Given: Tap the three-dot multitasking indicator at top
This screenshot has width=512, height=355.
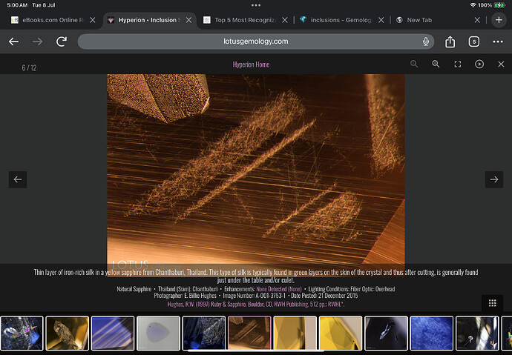Looking at the screenshot, I should [256, 5].
